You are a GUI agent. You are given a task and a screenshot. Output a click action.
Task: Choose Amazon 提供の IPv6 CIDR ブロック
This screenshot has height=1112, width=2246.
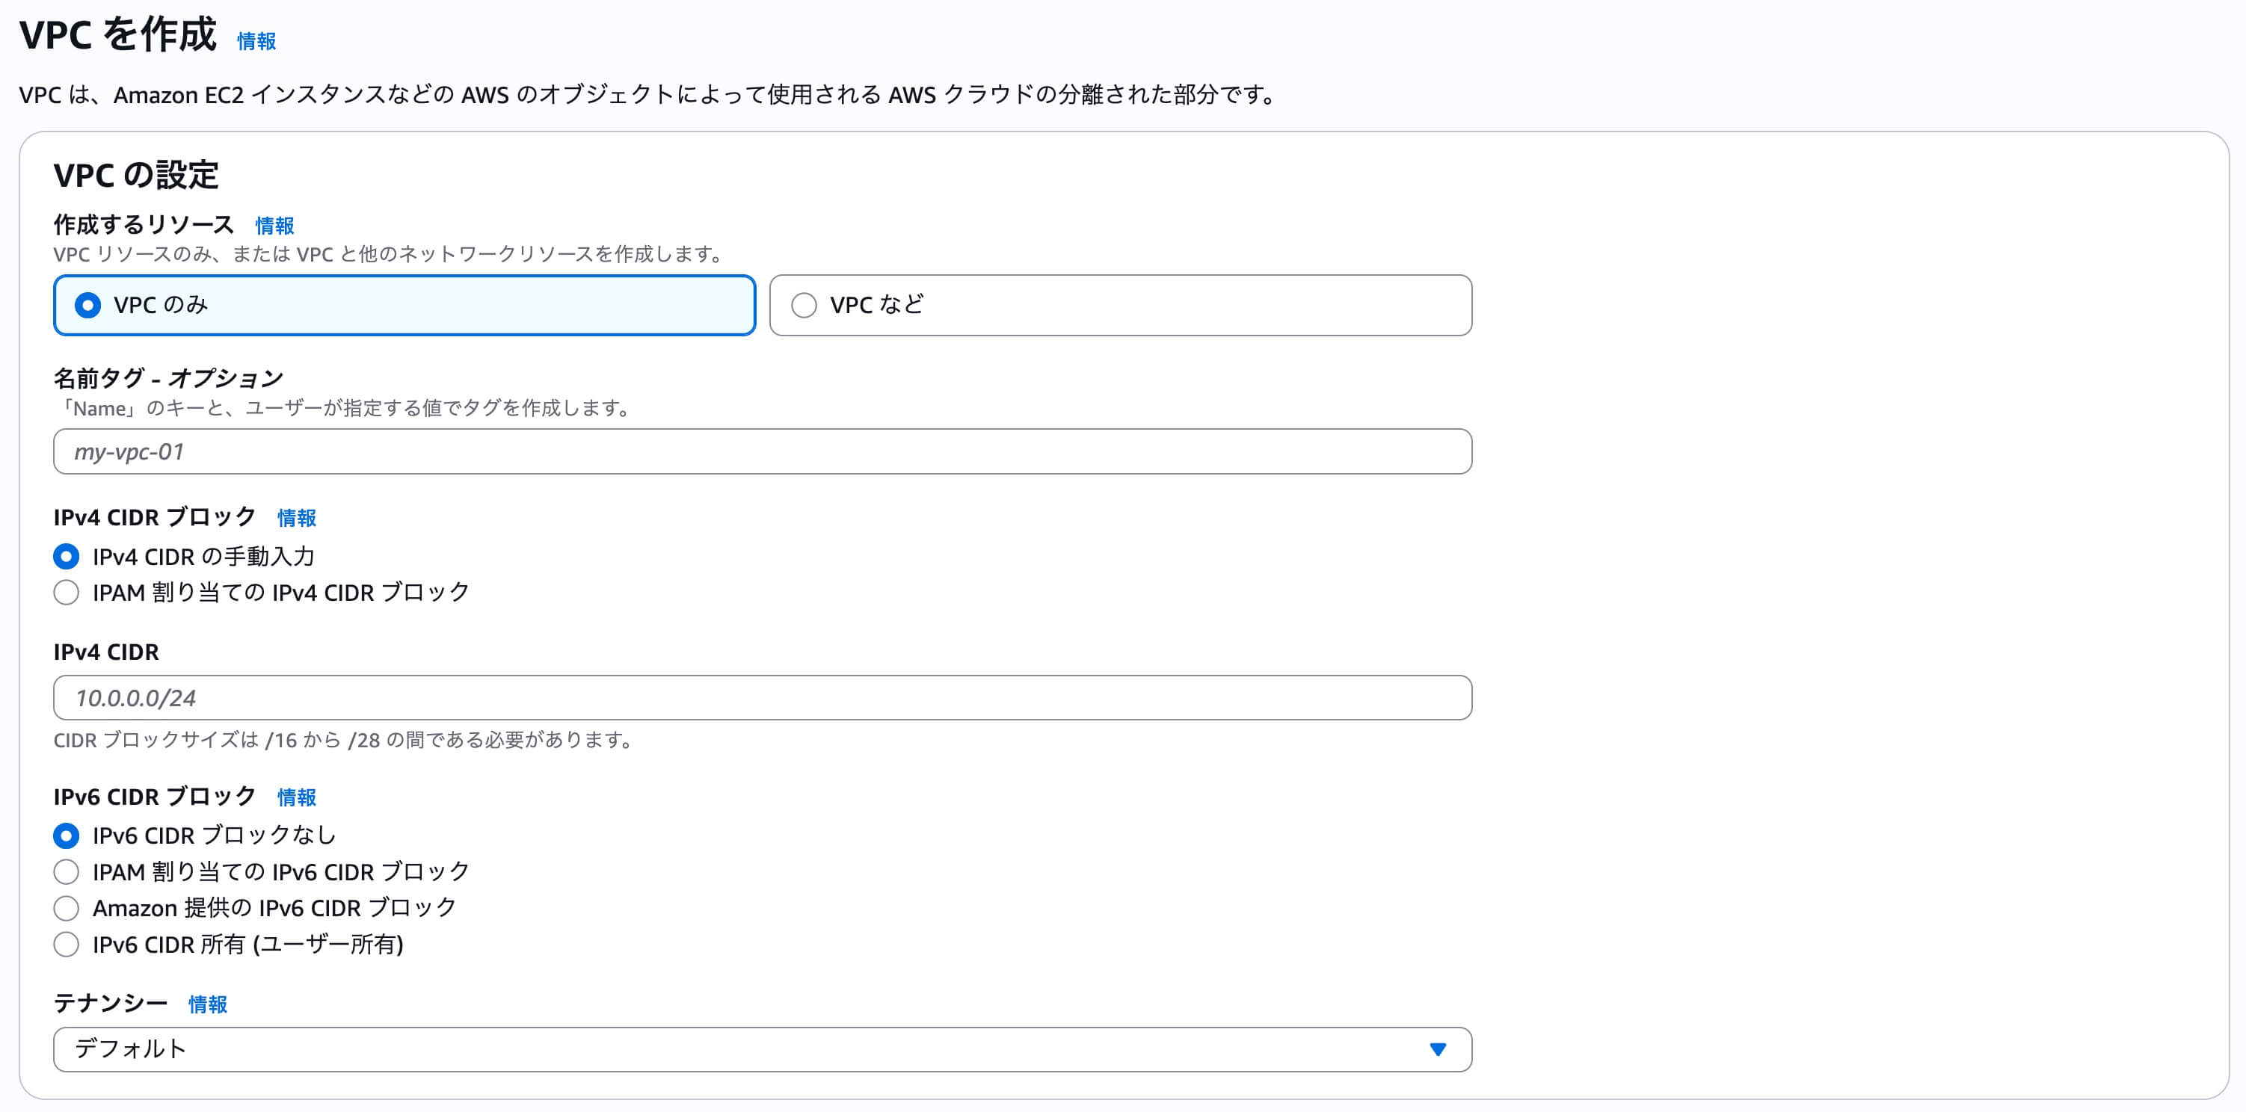[x=65, y=907]
